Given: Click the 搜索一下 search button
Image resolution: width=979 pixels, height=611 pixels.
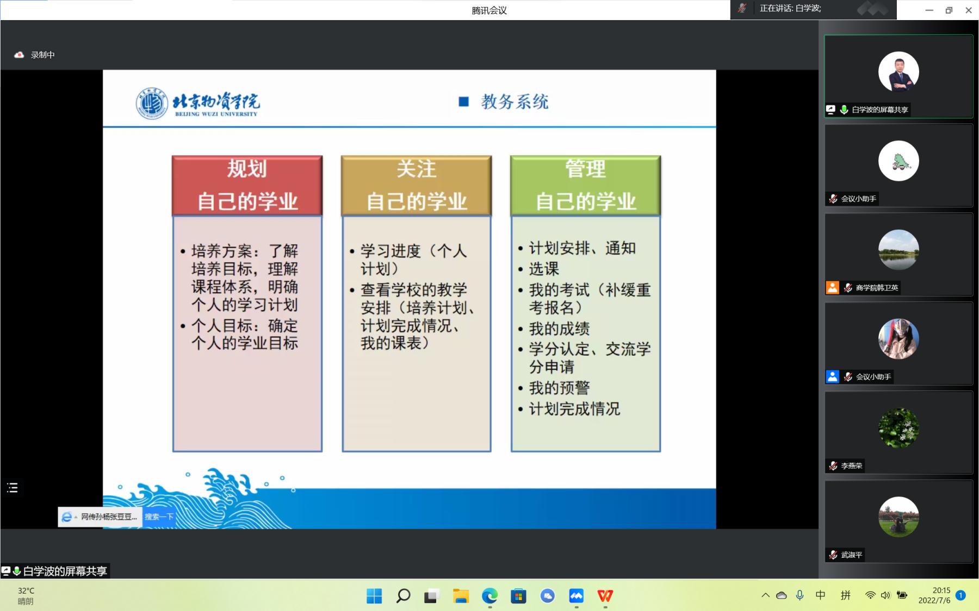Looking at the screenshot, I should [x=159, y=517].
